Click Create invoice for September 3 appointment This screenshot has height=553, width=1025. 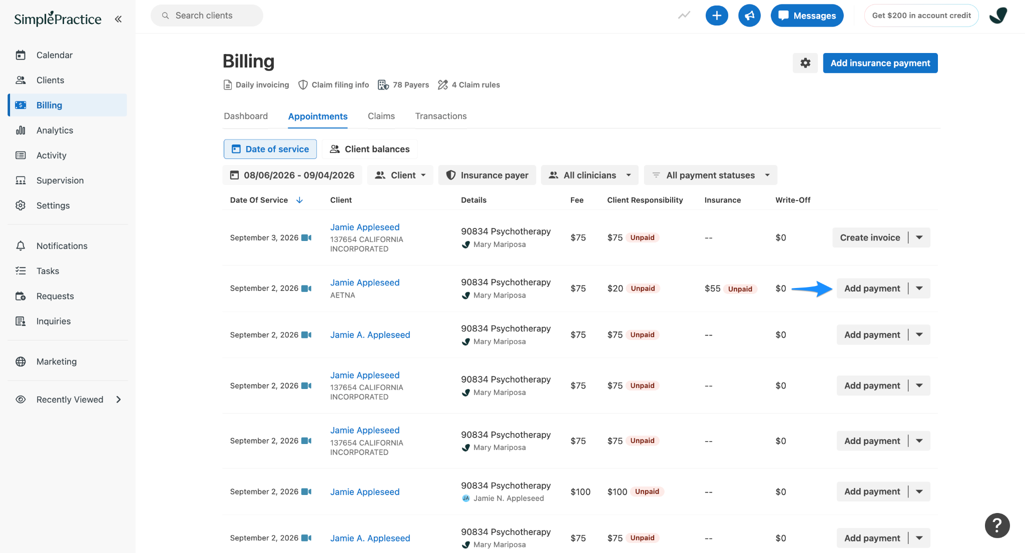coord(870,237)
